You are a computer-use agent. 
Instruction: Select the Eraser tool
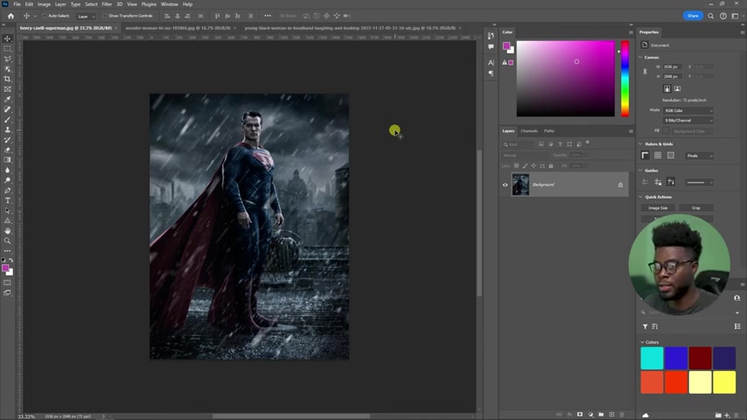pyautogui.click(x=7, y=150)
